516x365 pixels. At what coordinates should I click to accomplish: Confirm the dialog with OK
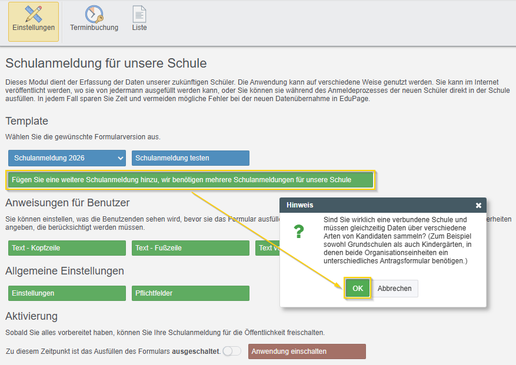358,289
